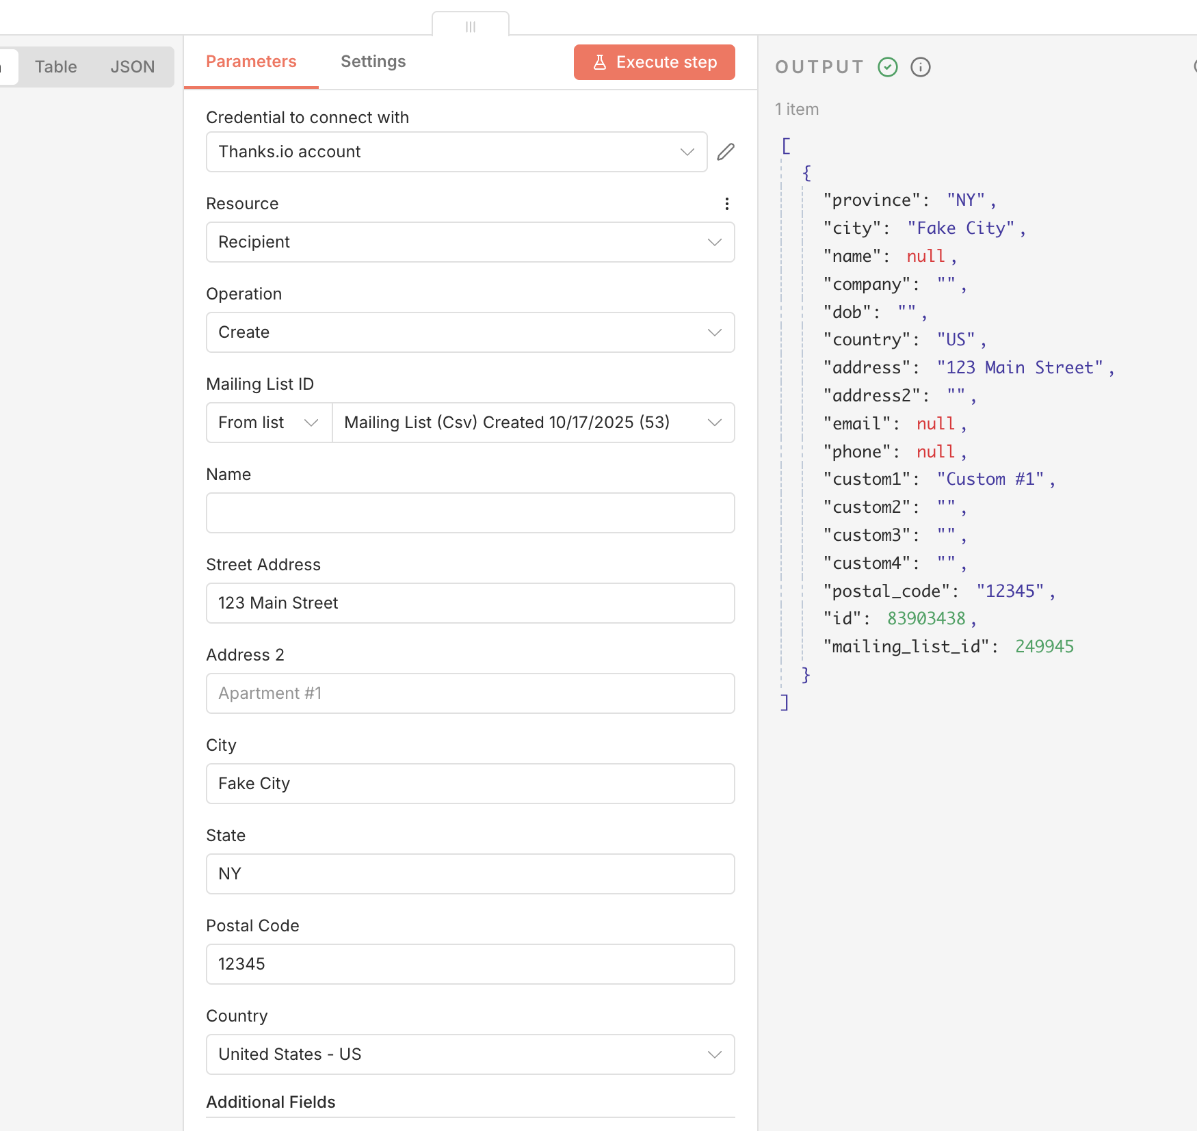Click the id value 83903438 in output
The width and height of the screenshot is (1197, 1131).
(926, 619)
